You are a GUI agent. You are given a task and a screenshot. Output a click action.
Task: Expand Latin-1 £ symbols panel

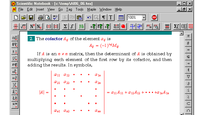[x=15, y=91]
